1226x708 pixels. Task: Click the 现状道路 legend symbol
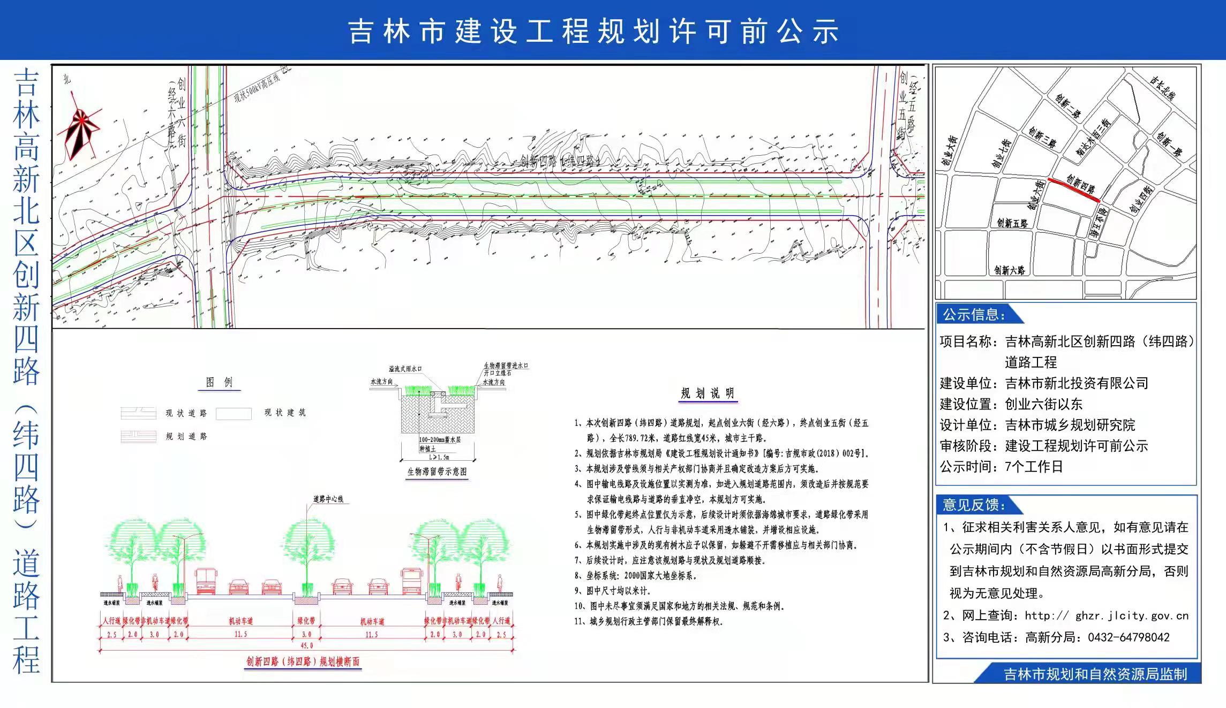tap(138, 413)
